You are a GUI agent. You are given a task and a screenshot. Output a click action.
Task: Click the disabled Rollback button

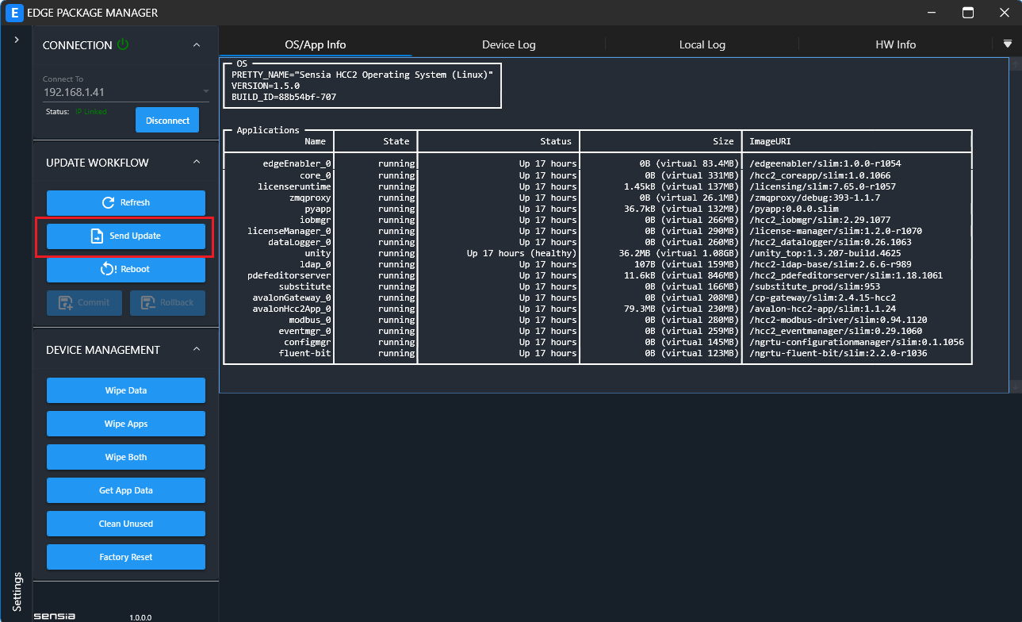tap(167, 302)
